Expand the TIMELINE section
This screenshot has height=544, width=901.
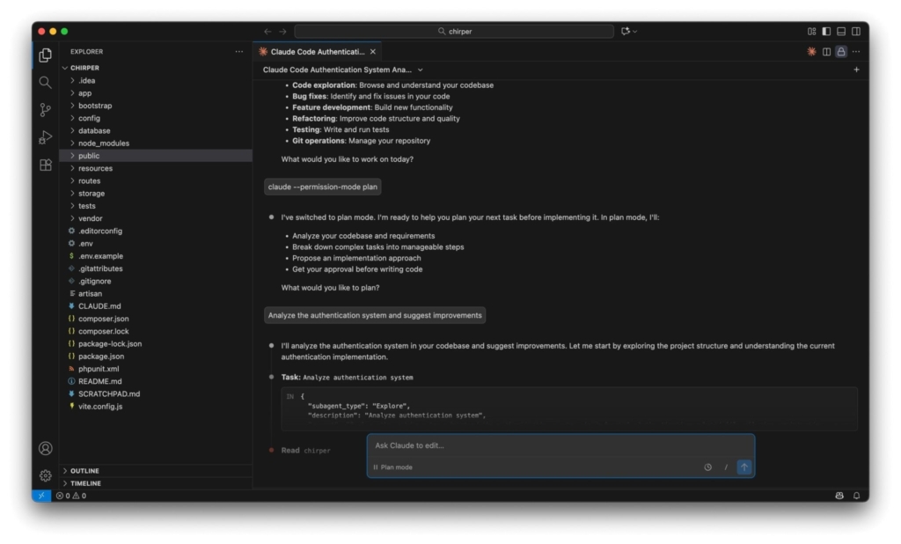[156, 483]
